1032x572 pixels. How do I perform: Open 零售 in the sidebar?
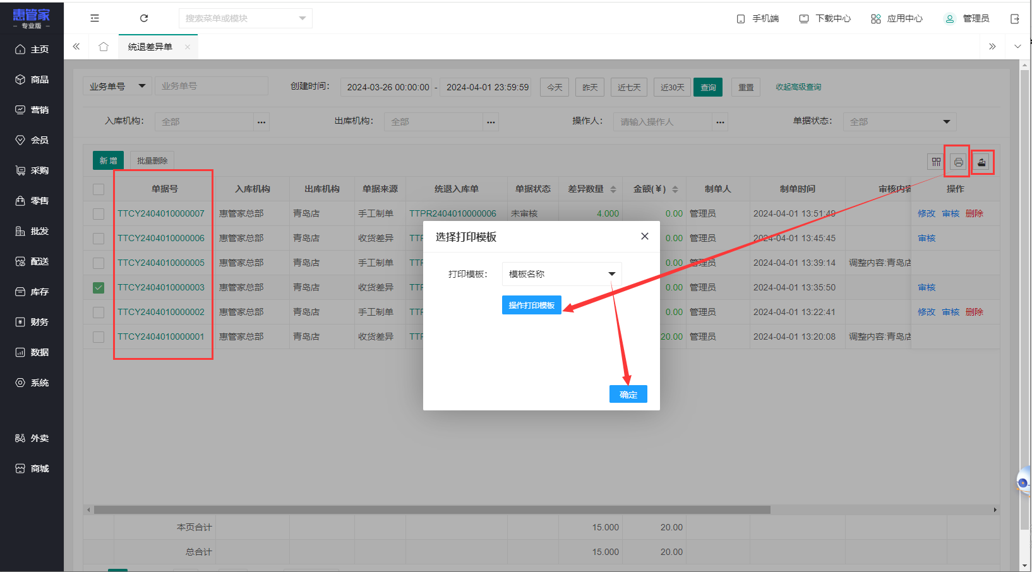(32, 201)
